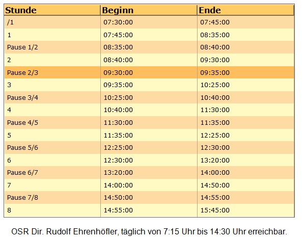Select the Pause 1/2 cell

[x=22, y=47]
